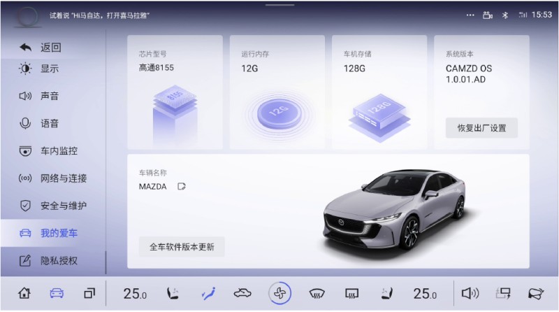
Task: Tap the 芯片型号 高通8155 card
Action: pyautogui.click(x=175, y=92)
